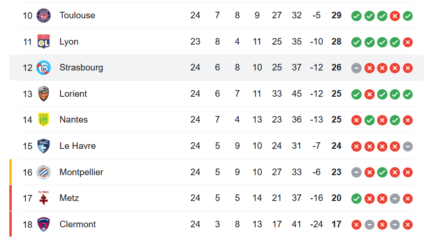Viewport: 424px width, 247px height.
Task: Click Lyon's points total of 28
Action: point(336,42)
